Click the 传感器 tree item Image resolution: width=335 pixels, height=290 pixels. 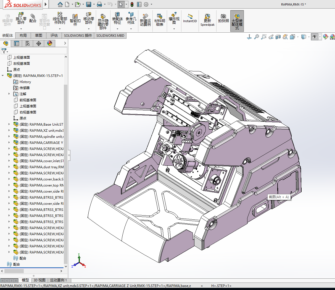pyautogui.click(x=25, y=88)
